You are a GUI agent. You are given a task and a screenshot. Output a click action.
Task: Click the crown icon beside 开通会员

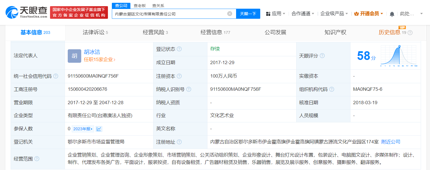point(357,13)
